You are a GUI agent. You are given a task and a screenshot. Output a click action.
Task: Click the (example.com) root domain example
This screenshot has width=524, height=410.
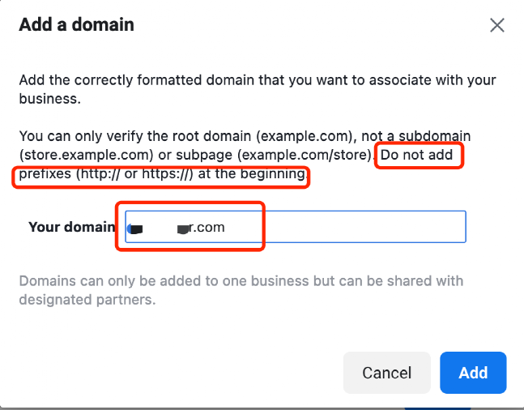click(304, 136)
